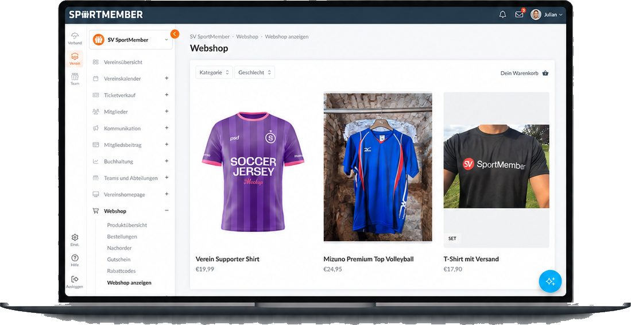Open the Hilfe help icon
The width and height of the screenshot is (631, 325).
75,260
